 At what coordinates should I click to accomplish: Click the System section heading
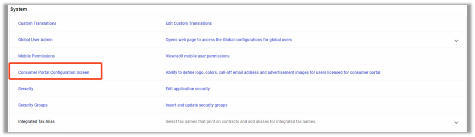[x=19, y=9]
